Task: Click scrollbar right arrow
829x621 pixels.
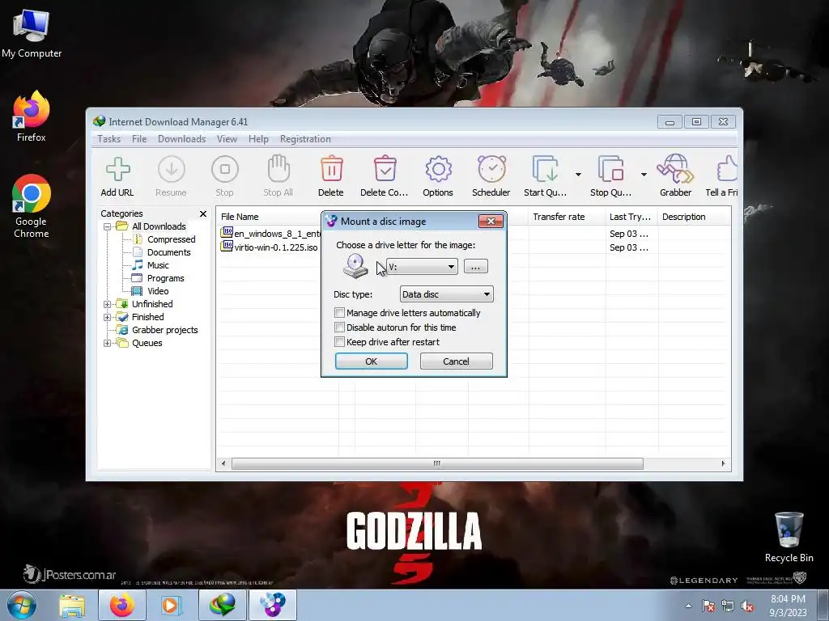Action: coord(723,463)
